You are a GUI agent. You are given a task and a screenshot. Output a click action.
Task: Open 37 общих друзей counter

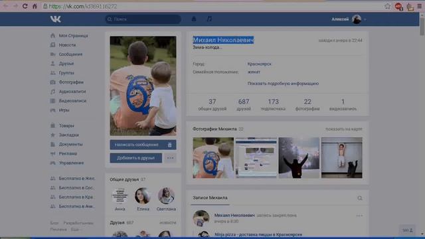[212, 104]
